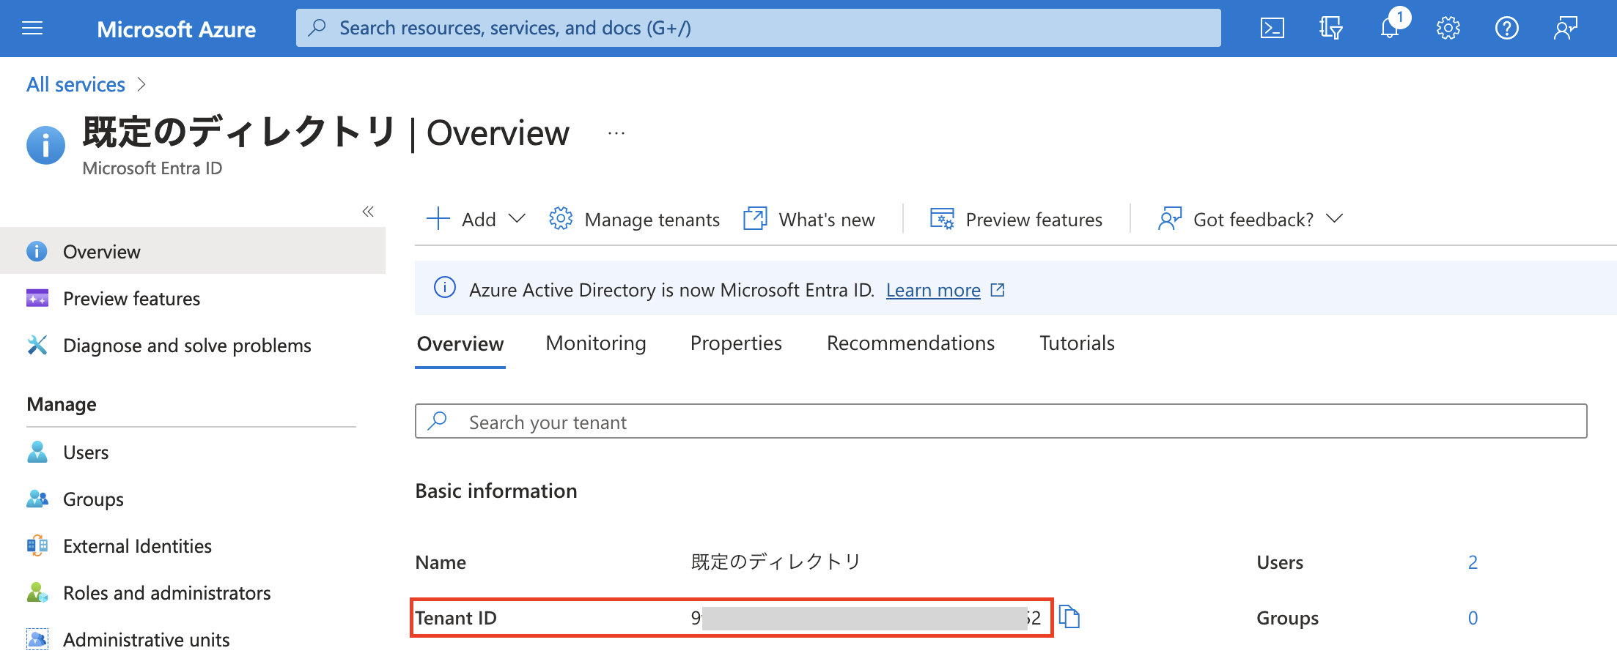Click Manage tenants in the toolbar
Image resolution: width=1617 pixels, height=656 pixels.
652,220
